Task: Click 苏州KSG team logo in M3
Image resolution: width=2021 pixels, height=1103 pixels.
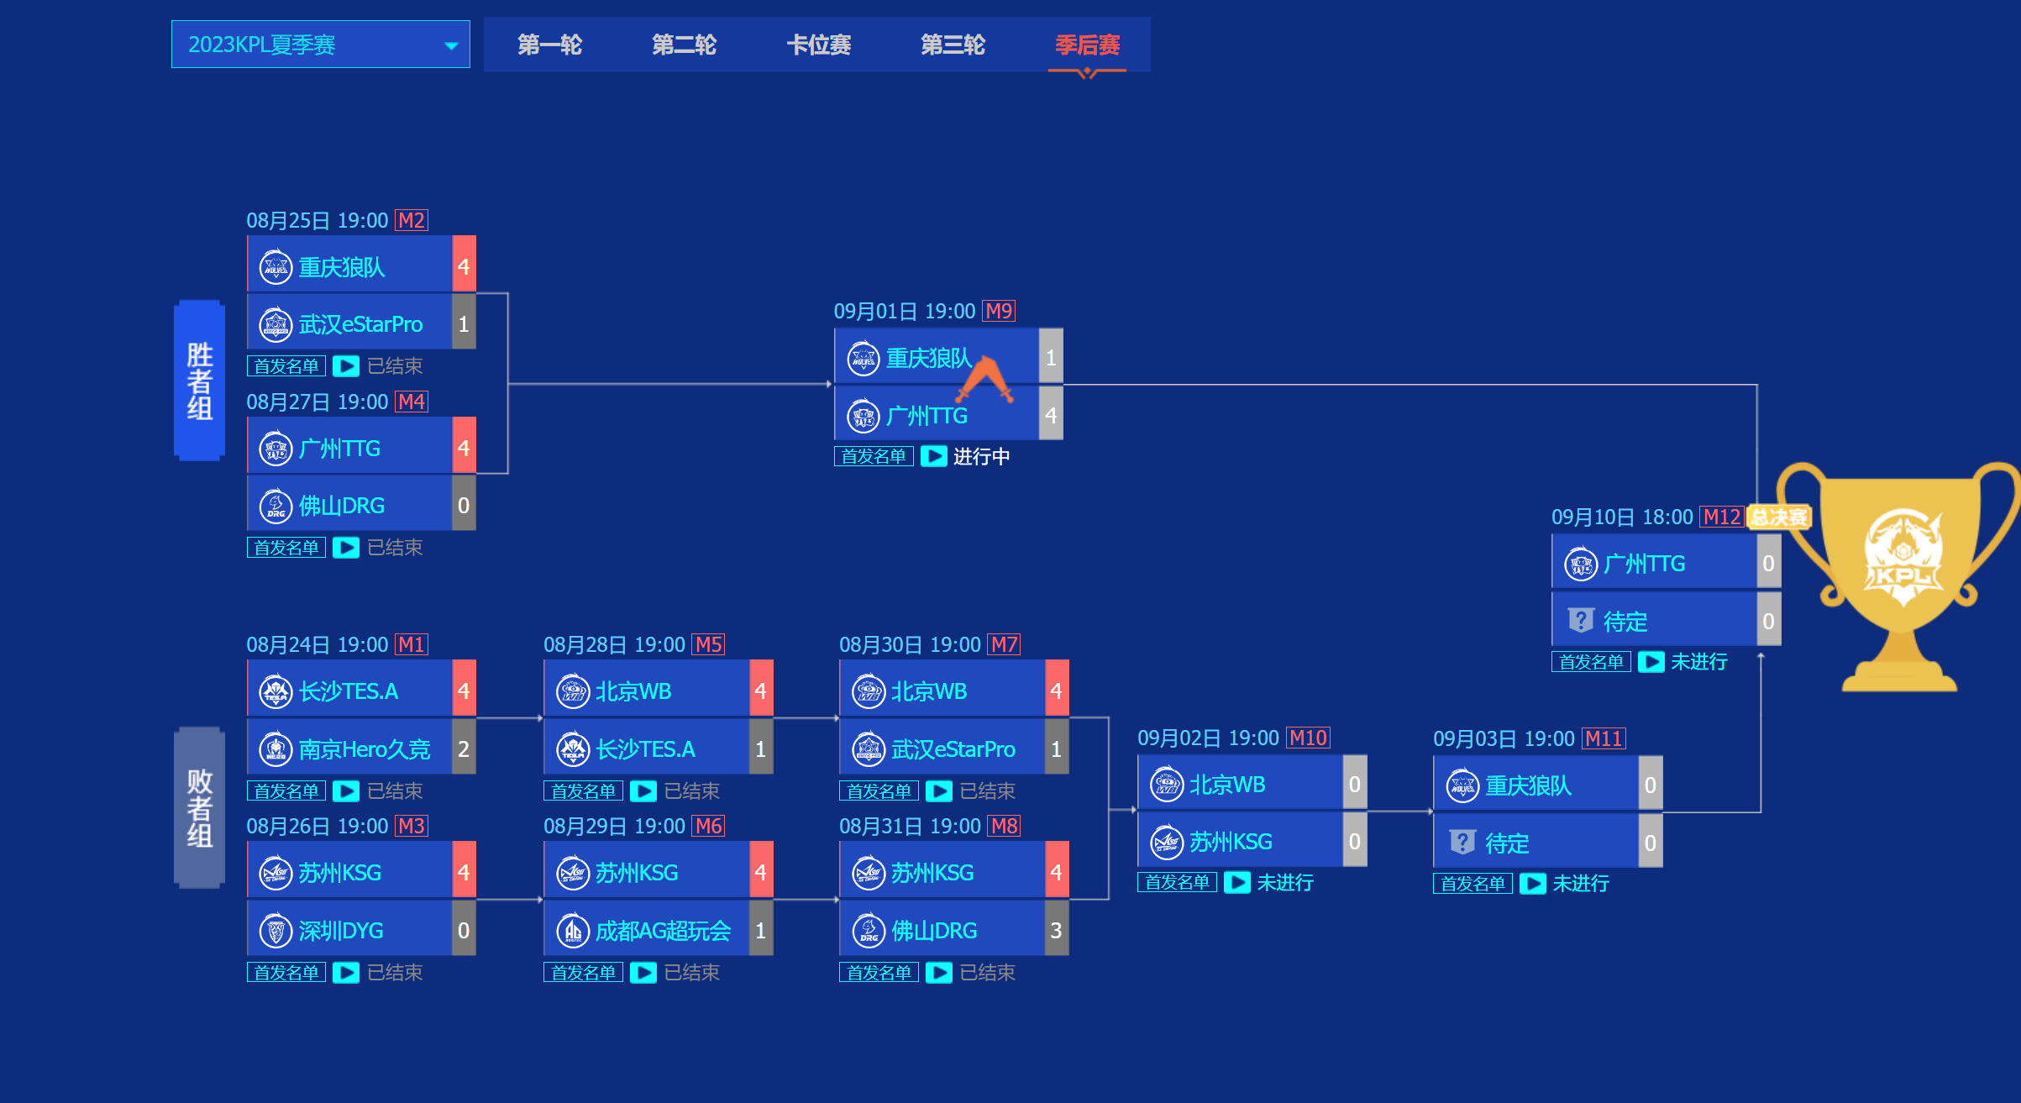Action: click(276, 873)
